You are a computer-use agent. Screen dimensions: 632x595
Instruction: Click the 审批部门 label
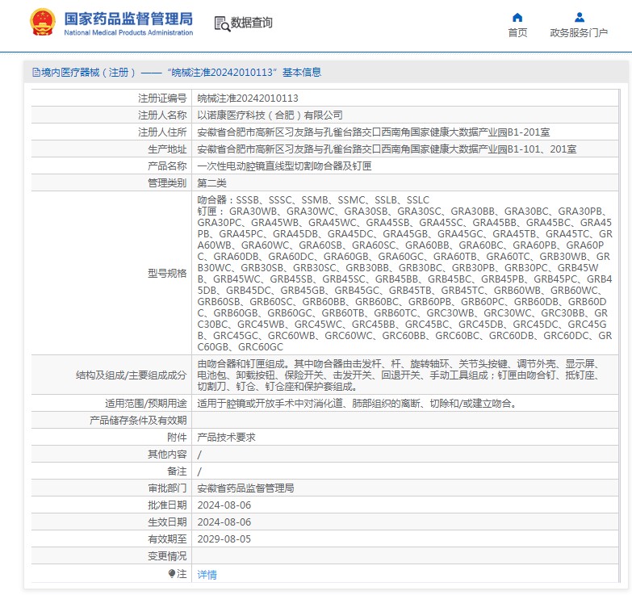pyautogui.click(x=167, y=488)
